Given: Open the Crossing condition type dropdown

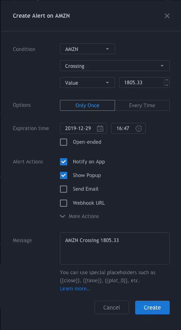Looking at the screenshot, I should [115, 66].
